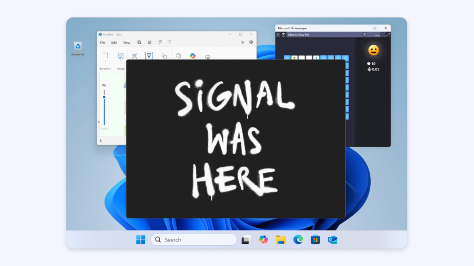
Task: Click Minesweeper's fullscreen diagonal arrow
Action: click(388, 35)
